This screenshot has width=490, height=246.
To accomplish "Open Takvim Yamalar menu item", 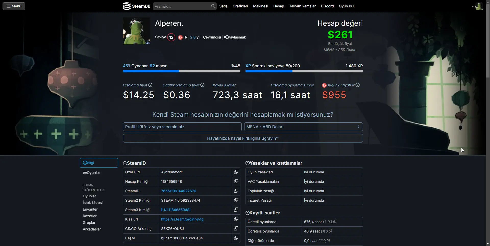I will tap(302, 6).
